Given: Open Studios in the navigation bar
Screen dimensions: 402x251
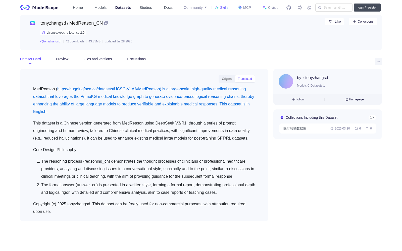Looking at the screenshot, I should (146, 8).
